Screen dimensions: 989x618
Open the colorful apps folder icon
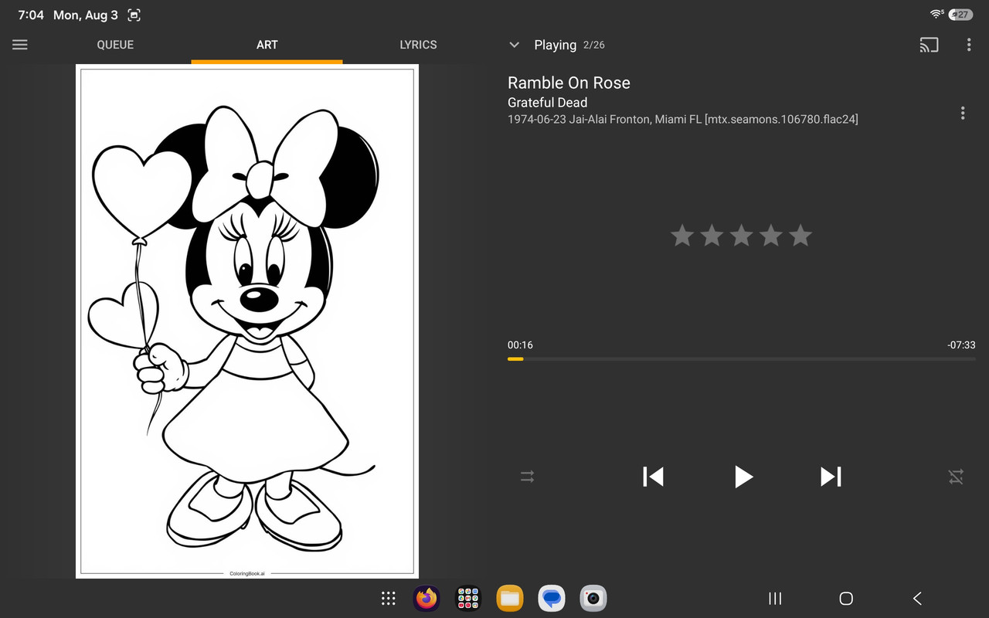coord(468,598)
